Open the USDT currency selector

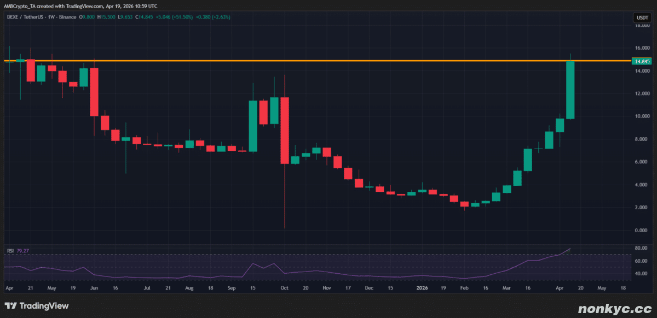[x=642, y=17]
